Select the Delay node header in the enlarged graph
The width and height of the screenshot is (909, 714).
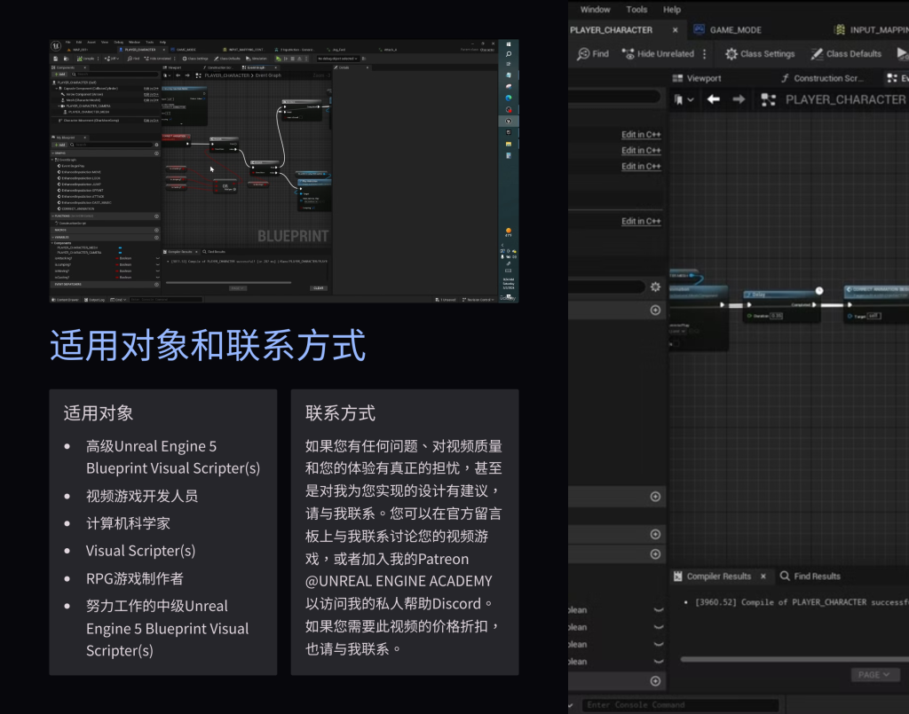click(x=781, y=294)
